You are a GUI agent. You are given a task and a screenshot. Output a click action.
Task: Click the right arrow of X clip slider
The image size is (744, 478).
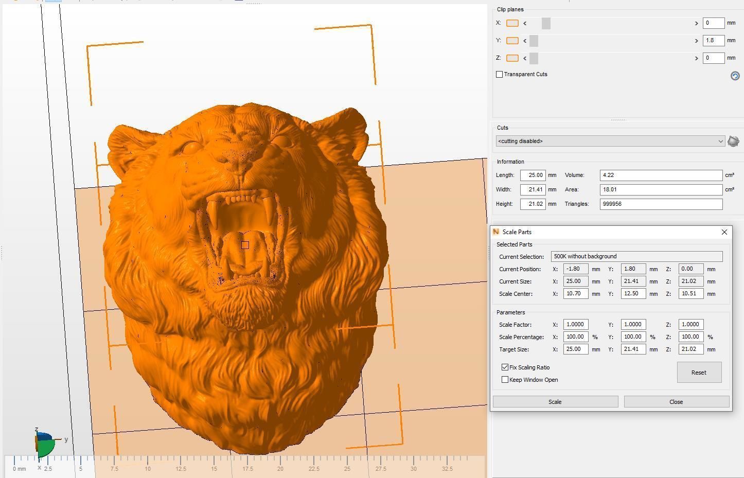click(696, 23)
